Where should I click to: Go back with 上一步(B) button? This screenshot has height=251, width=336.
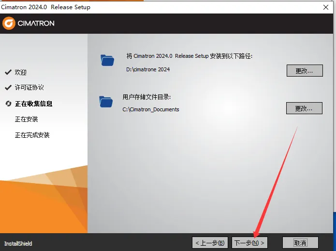tap(210, 243)
